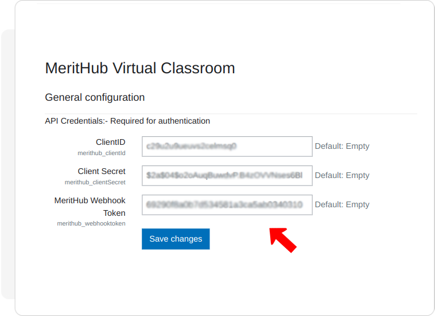435x316 pixels.
Task: Click the merithub_clientSecret setting name
Action: point(95,183)
